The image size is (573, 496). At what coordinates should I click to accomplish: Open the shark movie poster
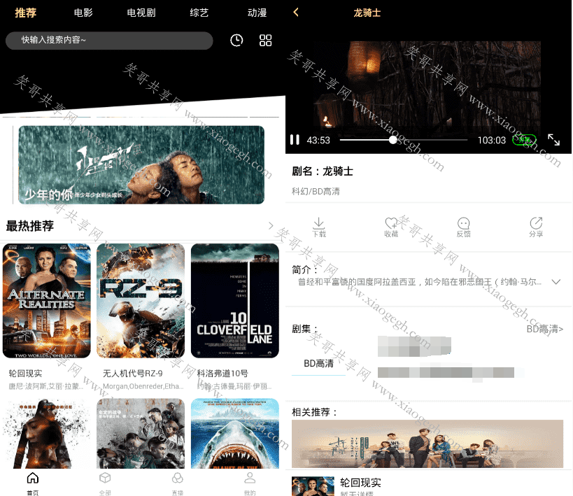click(235, 434)
